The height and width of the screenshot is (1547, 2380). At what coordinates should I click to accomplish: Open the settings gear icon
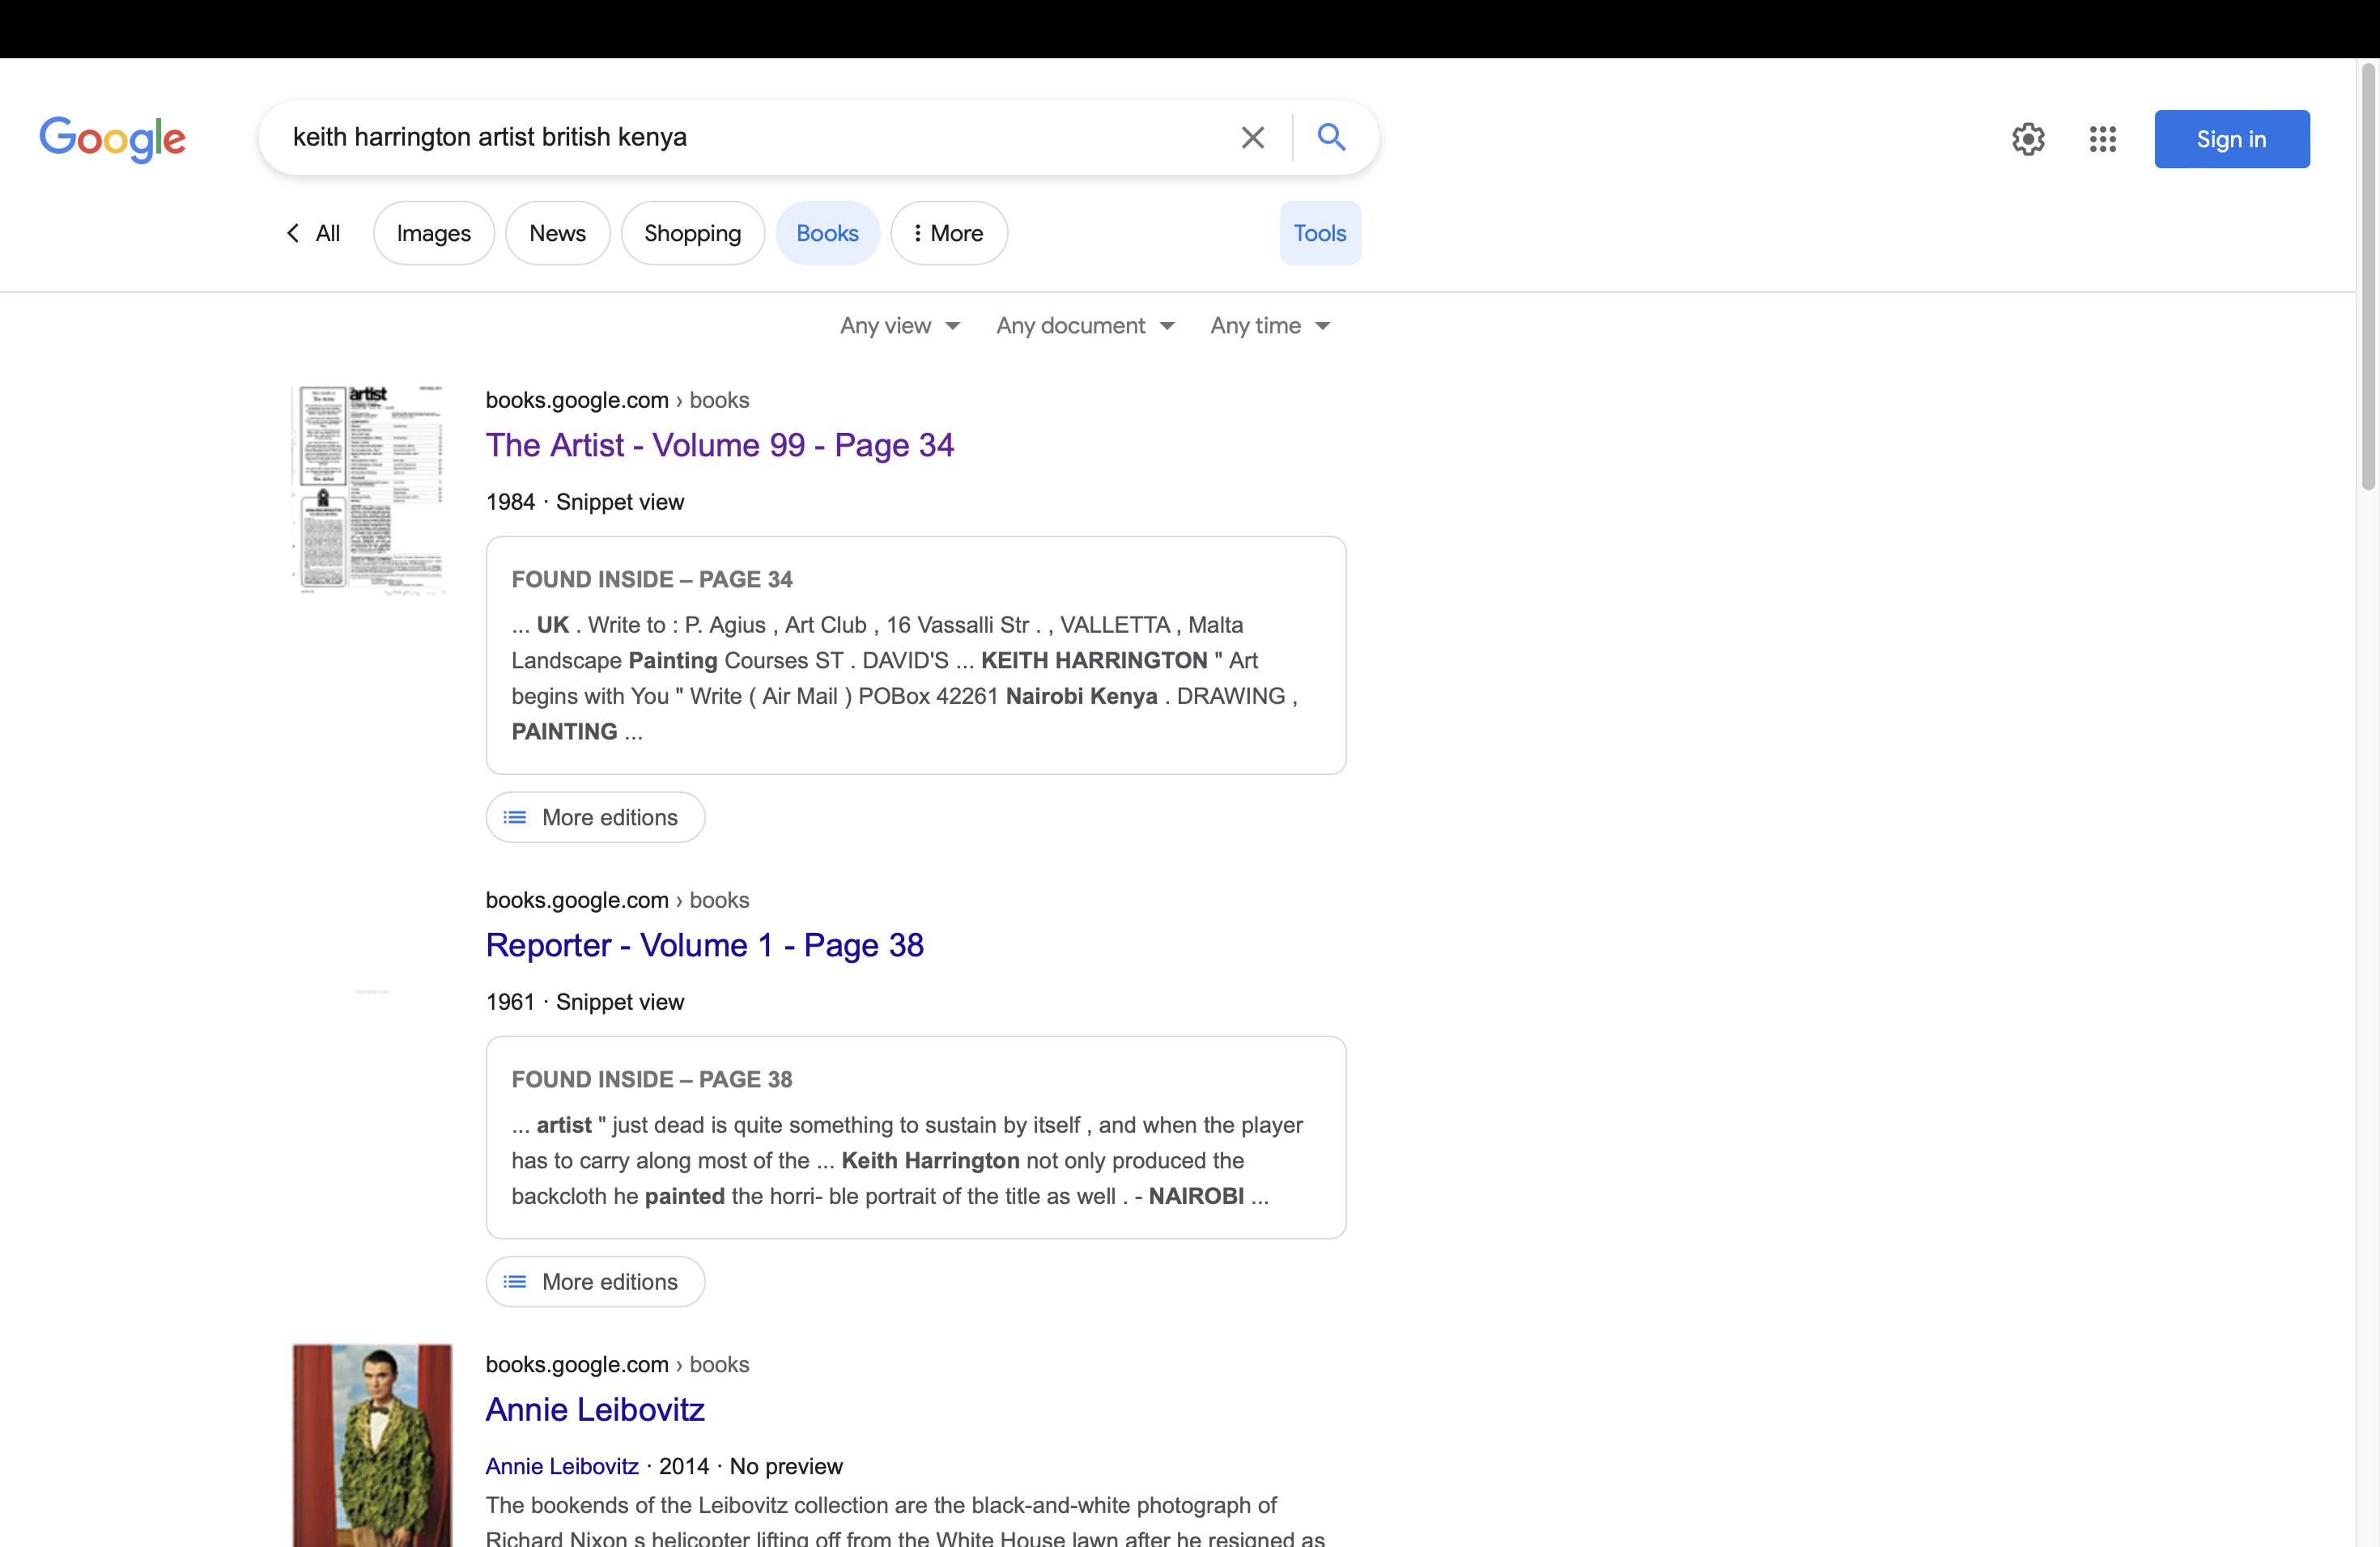pos(2028,139)
